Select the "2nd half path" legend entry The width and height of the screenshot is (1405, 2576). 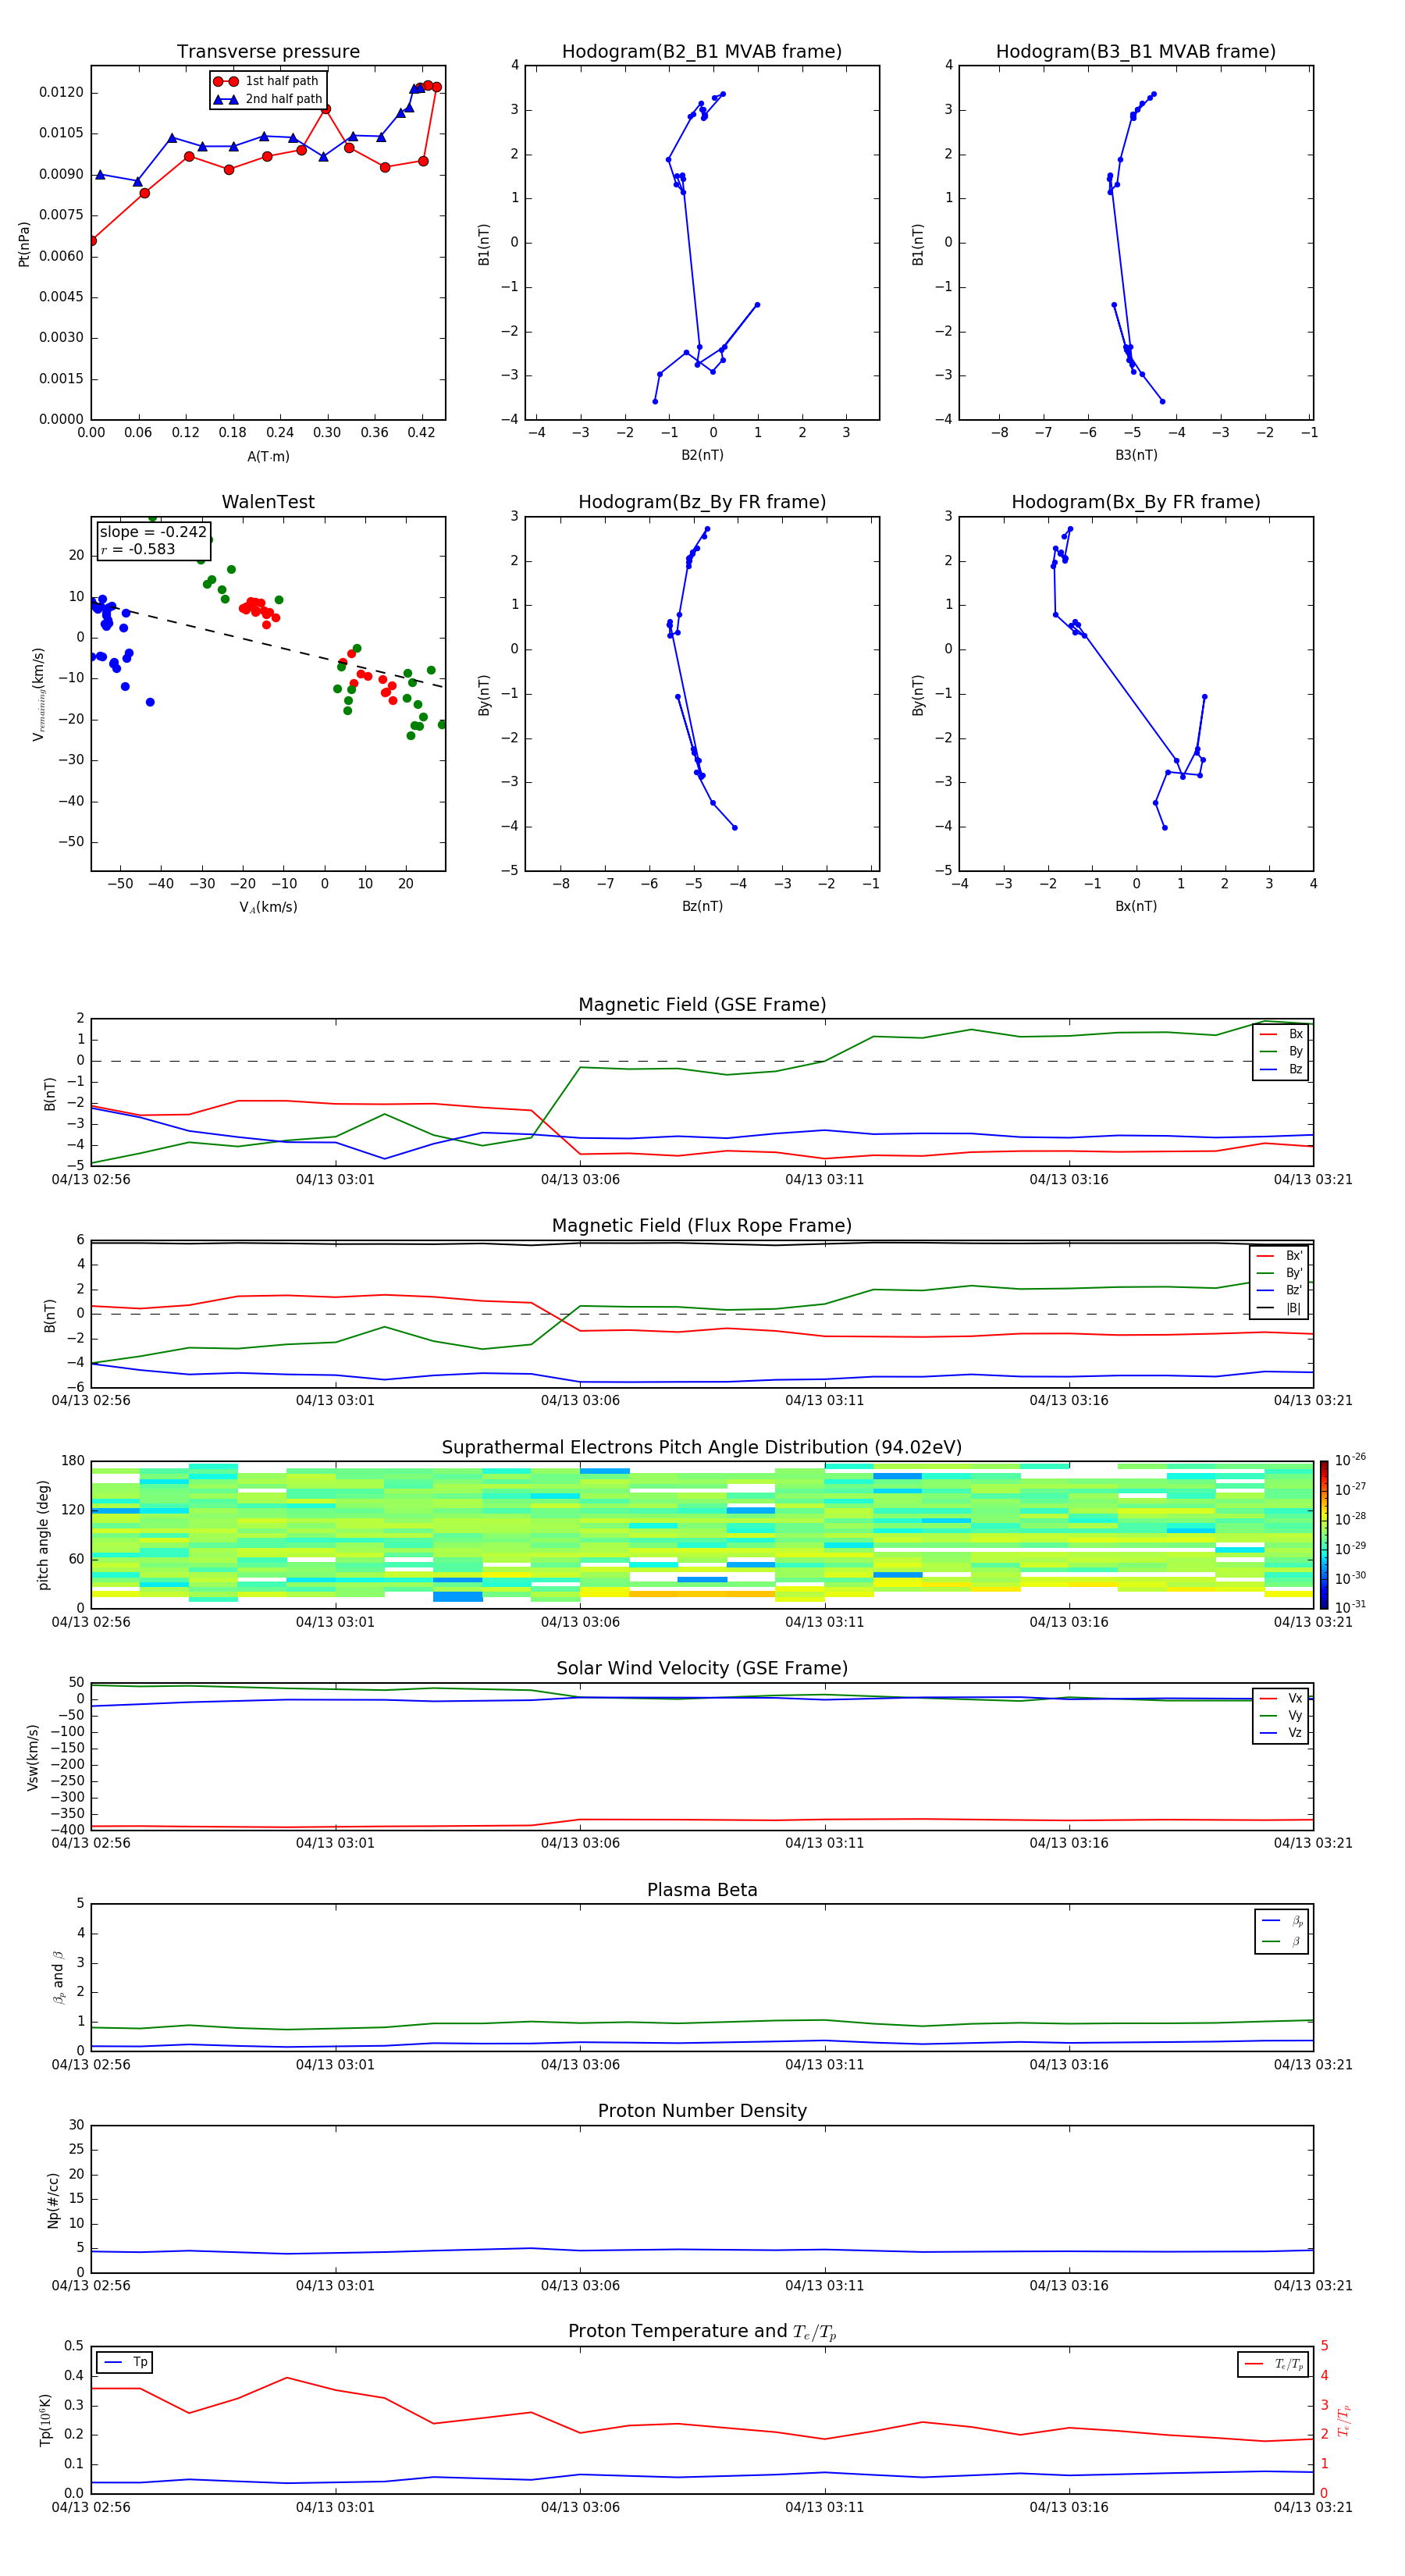tap(268, 99)
